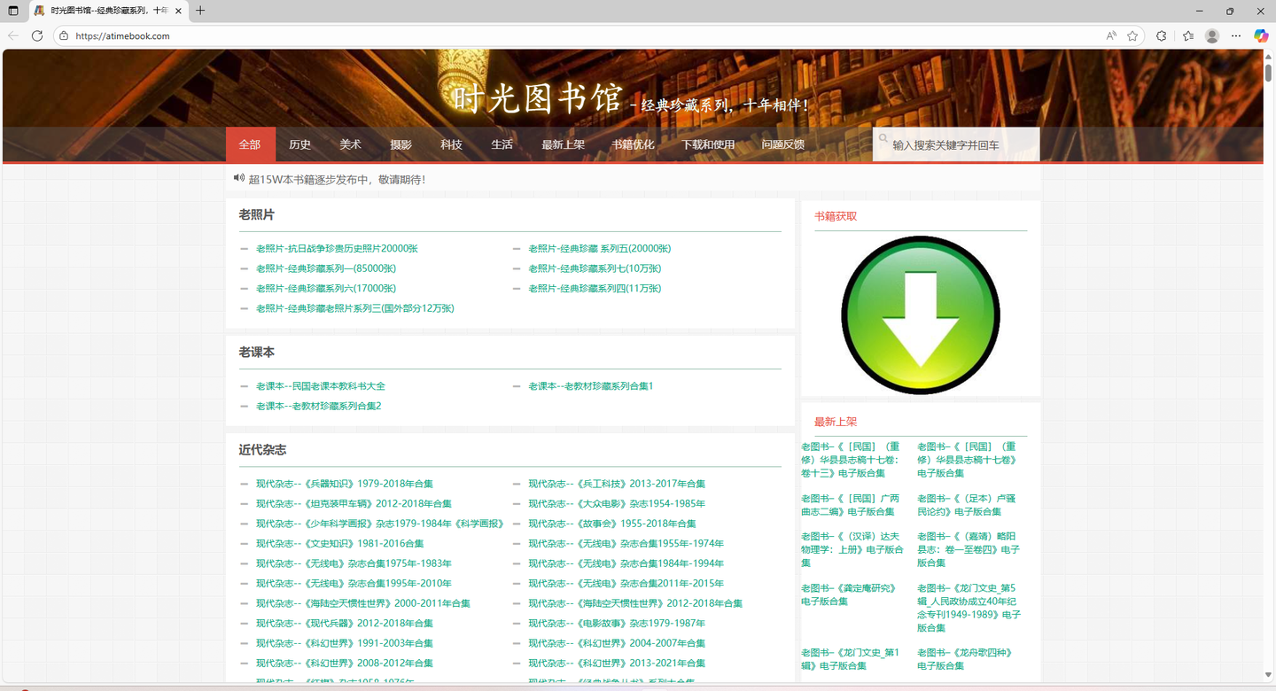Open 老照片-经典珍藏系列一(85000张) link
This screenshot has width=1276, height=691.
[x=326, y=268]
